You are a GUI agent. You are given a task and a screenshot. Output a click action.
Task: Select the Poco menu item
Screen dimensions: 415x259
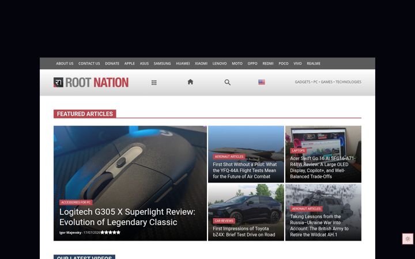[x=284, y=63]
